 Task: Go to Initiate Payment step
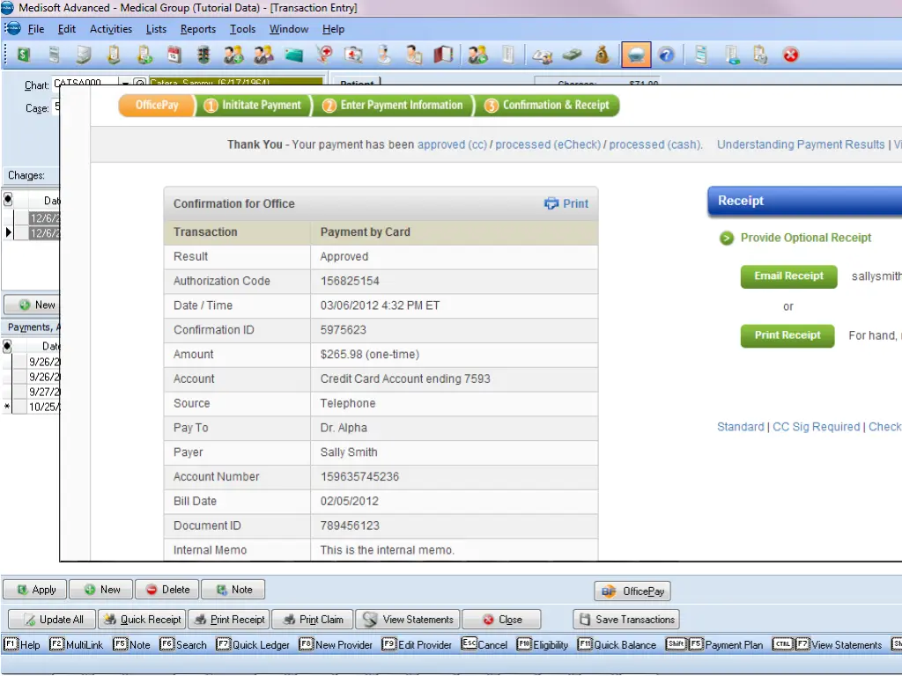254,106
